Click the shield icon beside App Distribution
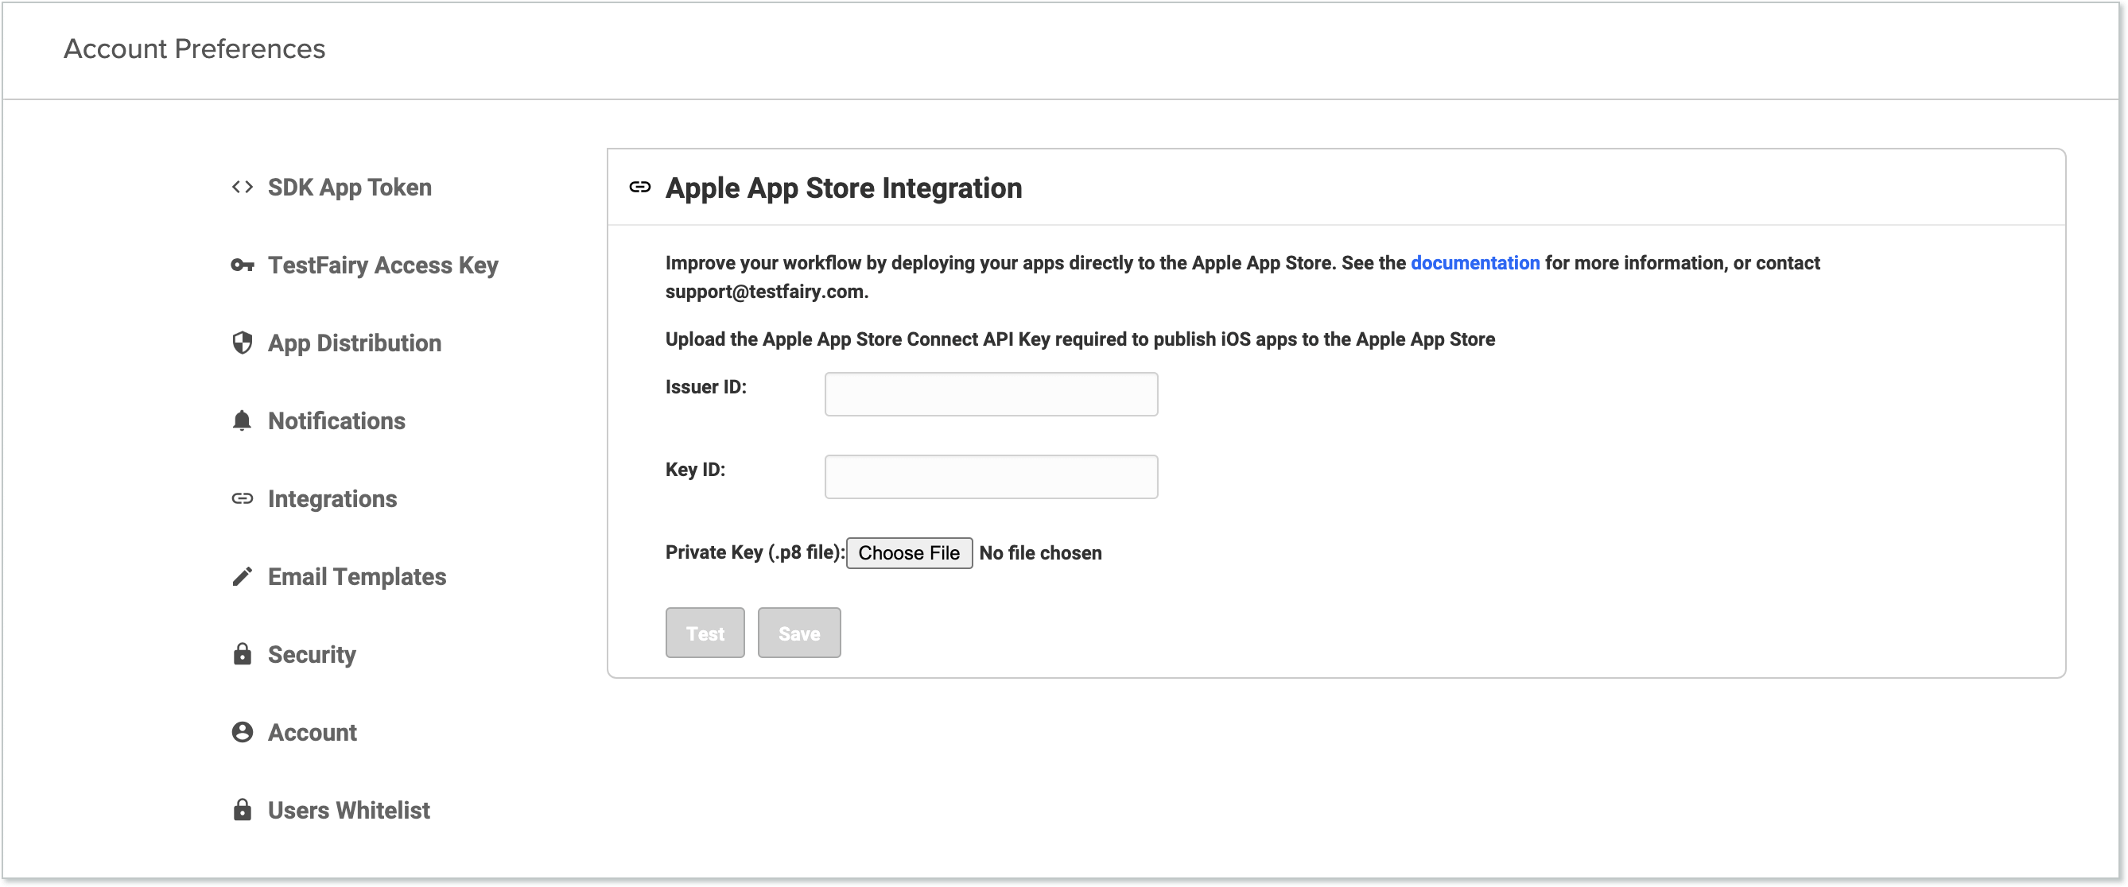This screenshot has height=887, width=2128. (x=242, y=343)
